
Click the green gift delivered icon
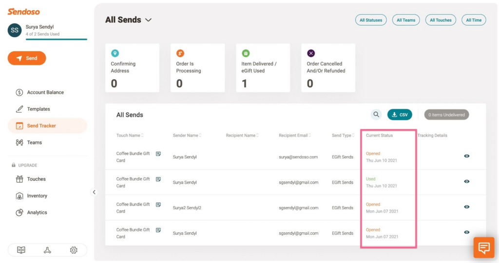[x=246, y=53]
